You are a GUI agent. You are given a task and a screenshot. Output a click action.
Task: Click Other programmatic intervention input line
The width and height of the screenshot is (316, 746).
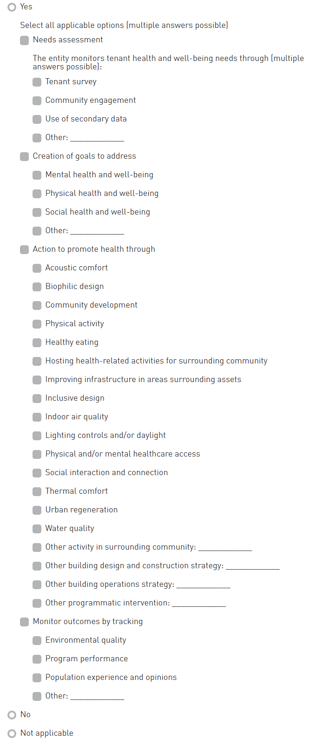click(x=199, y=603)
